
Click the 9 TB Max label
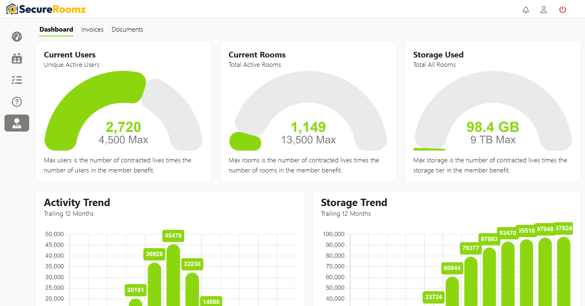[x=493, y=140]
